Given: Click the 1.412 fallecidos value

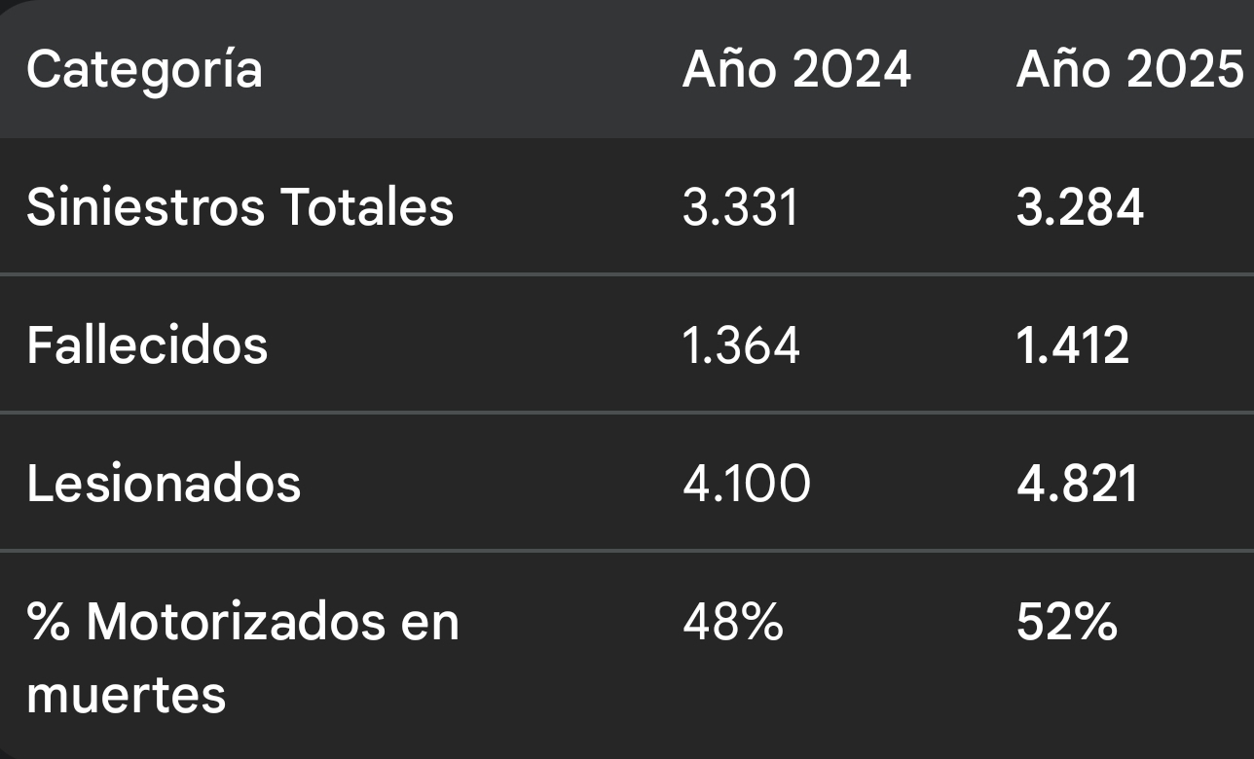Looking at the screenshot, I should point(1073,344).
